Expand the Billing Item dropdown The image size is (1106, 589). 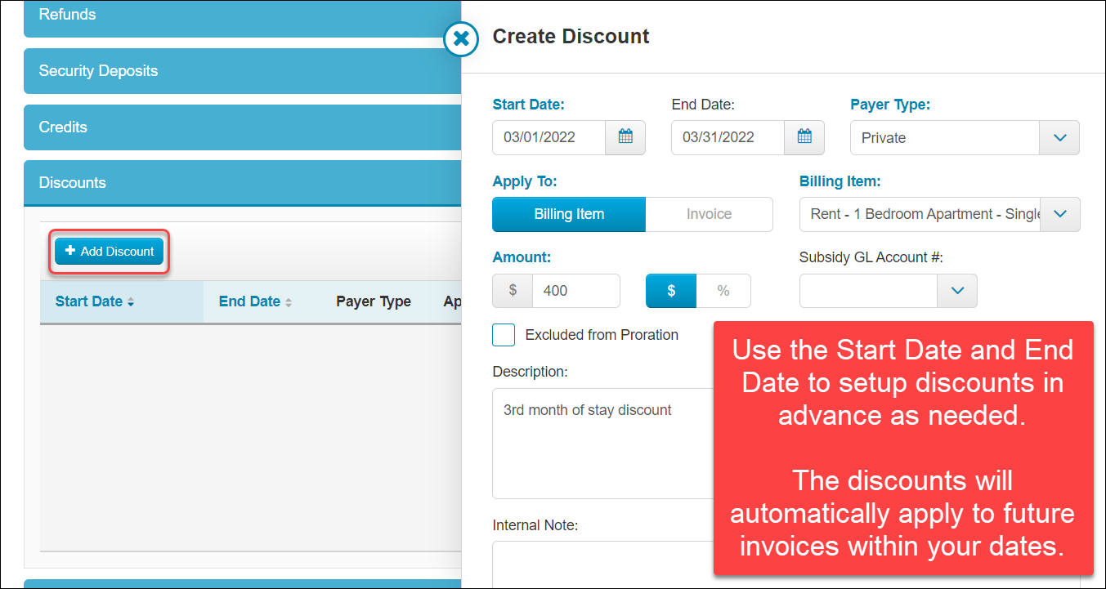tap(1060, 214)
